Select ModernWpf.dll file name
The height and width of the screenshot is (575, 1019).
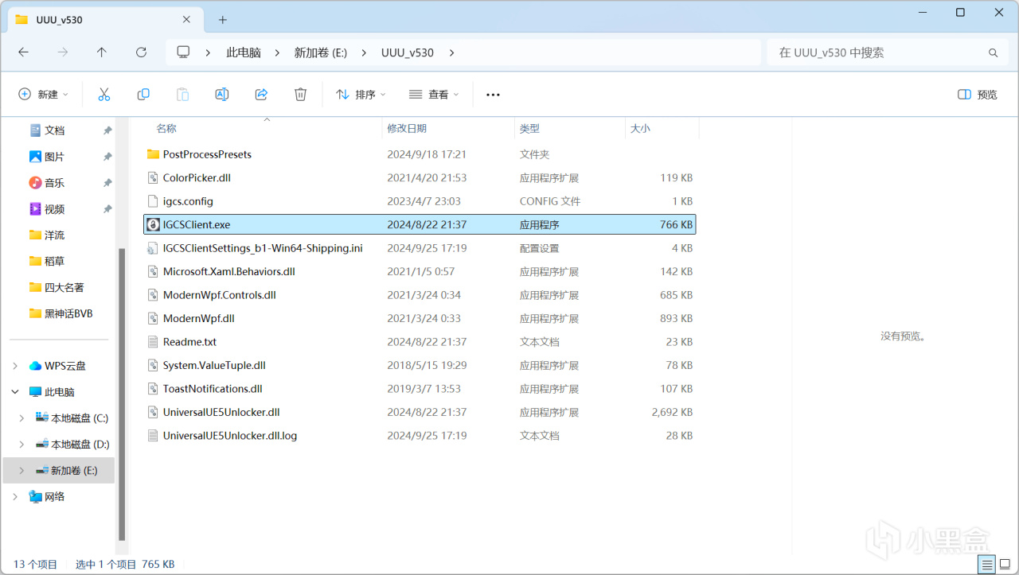point(199,318)
